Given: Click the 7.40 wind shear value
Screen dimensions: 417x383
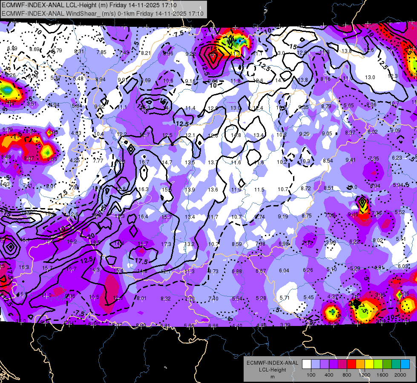Looking at the screenshot, I should [213, 298].
